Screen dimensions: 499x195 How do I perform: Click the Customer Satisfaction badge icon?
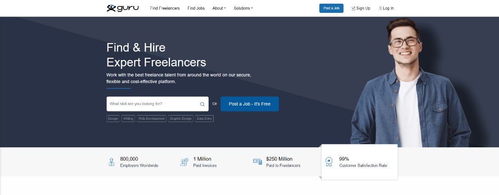(x=329, y=162)
